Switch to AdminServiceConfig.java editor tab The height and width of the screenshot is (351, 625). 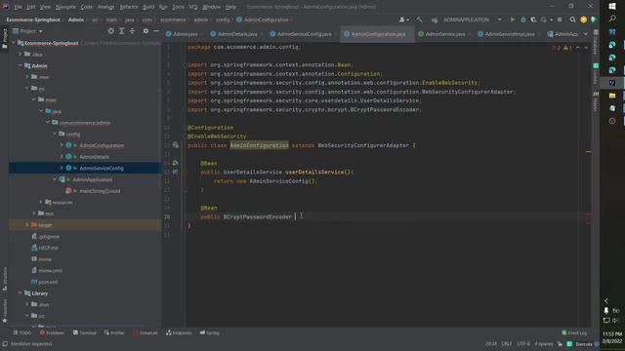pos(302,34)
